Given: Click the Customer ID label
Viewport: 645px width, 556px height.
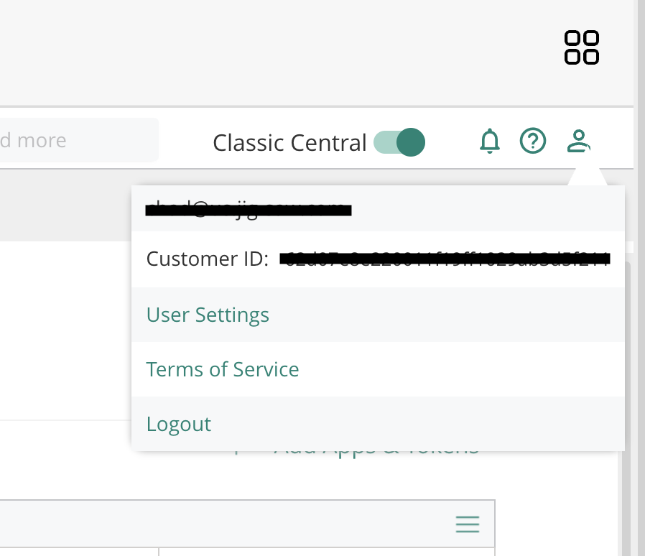Looking at the screenshot, I should (x=208, y=259).
